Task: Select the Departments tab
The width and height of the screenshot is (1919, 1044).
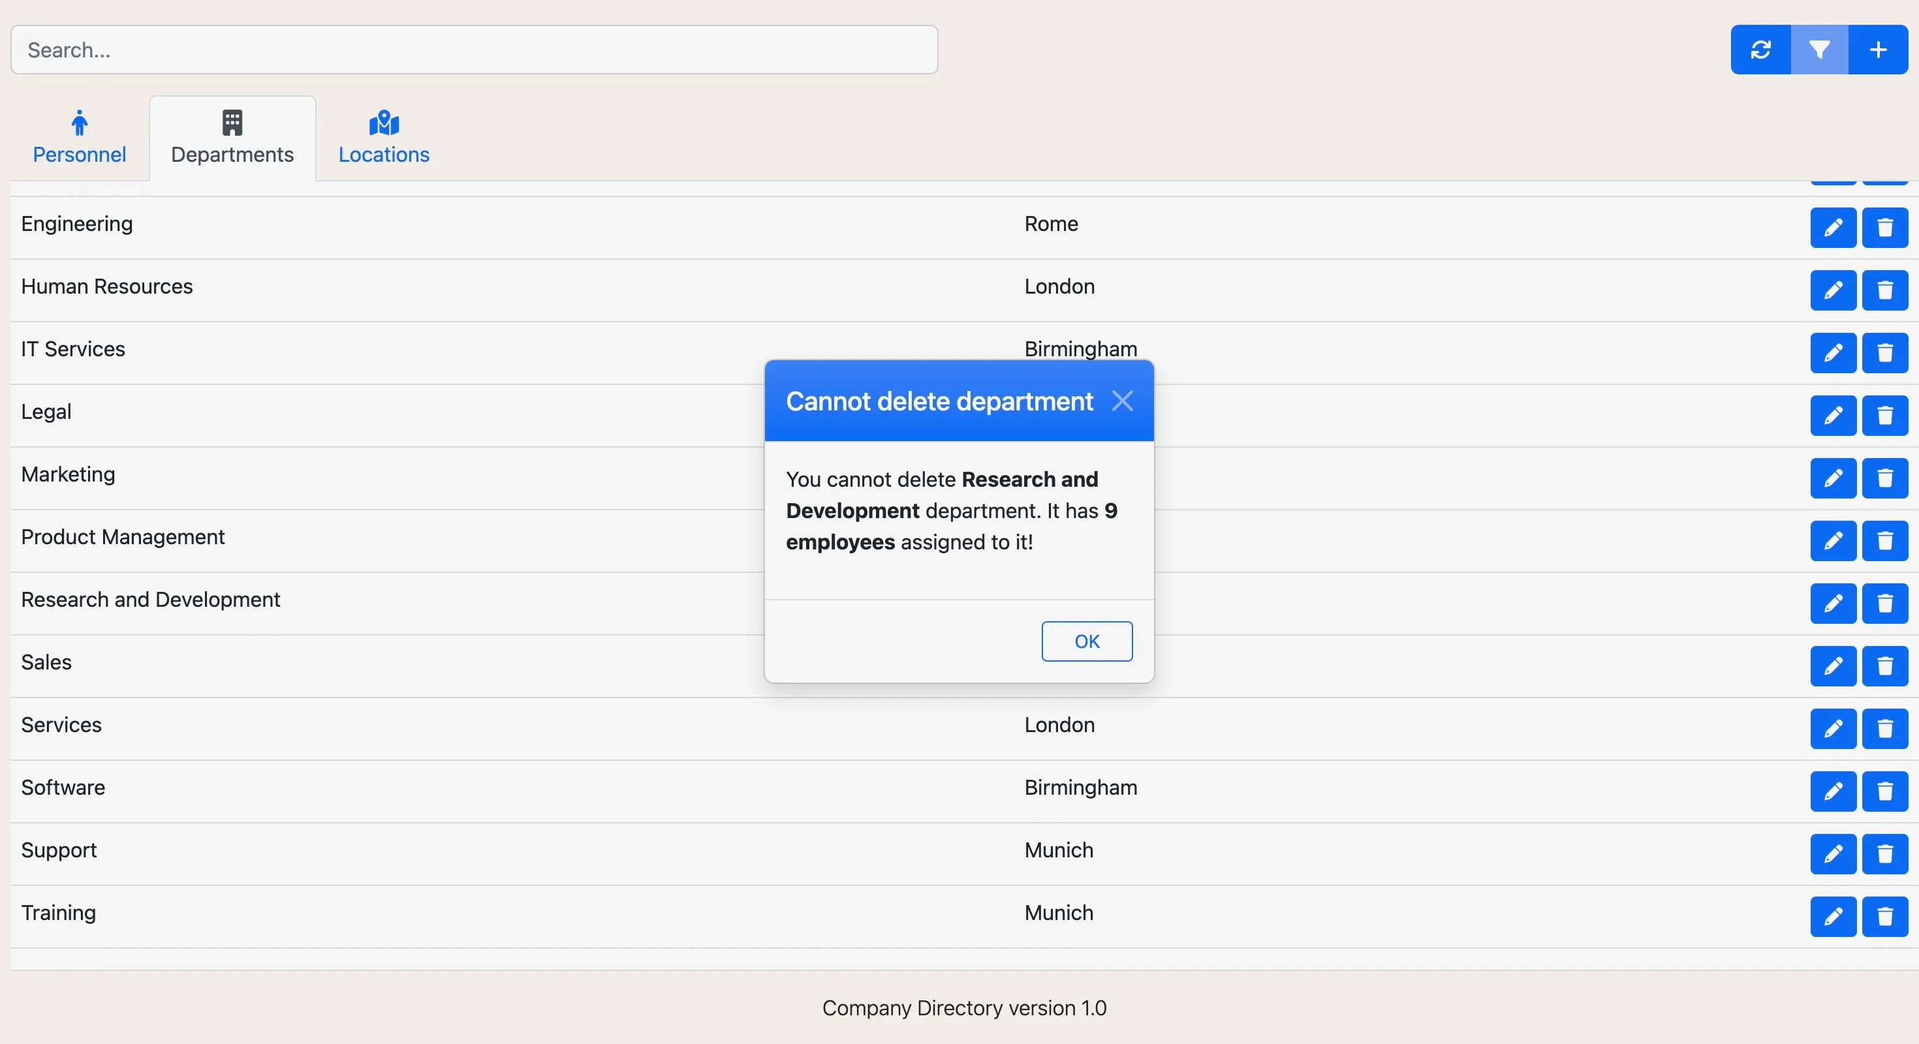Action: [x=232, y=137]
